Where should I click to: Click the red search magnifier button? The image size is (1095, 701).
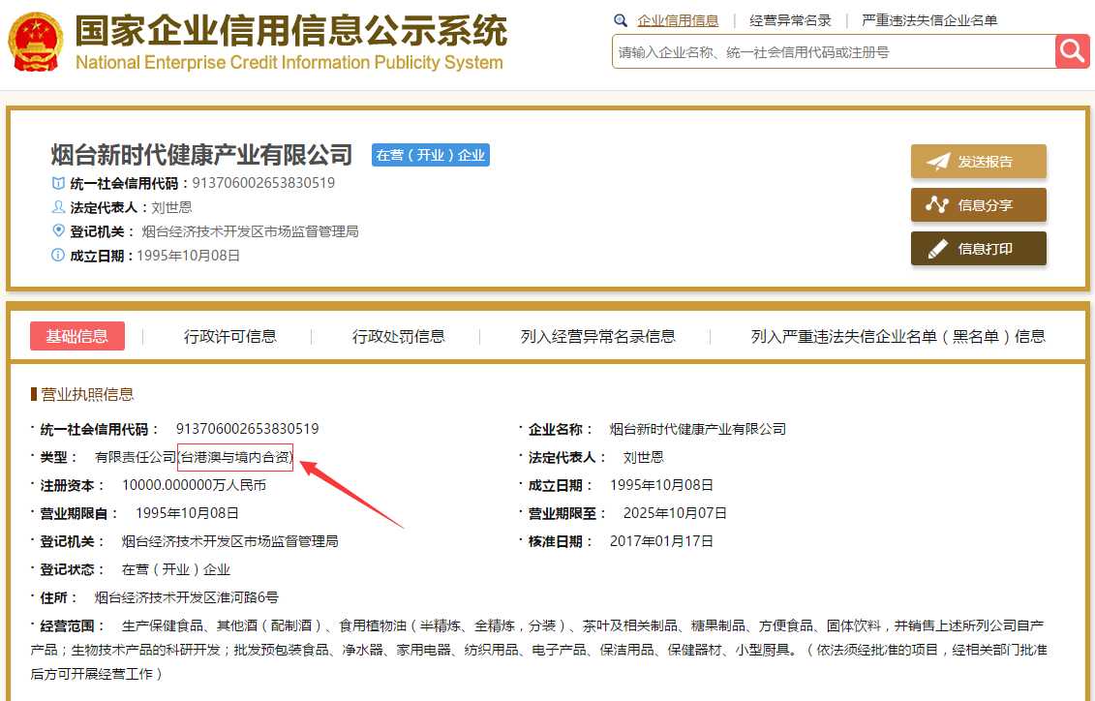coord(1072,51)
